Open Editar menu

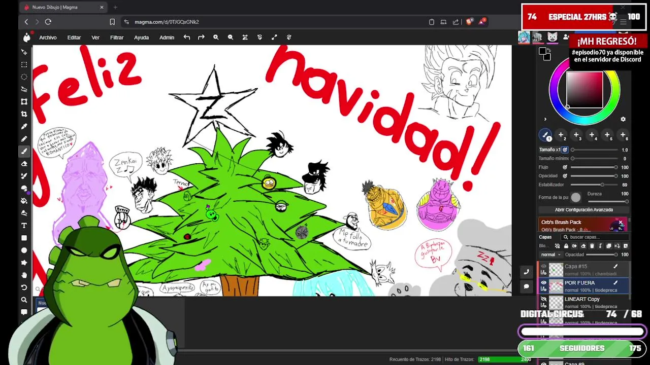[74, 38]
